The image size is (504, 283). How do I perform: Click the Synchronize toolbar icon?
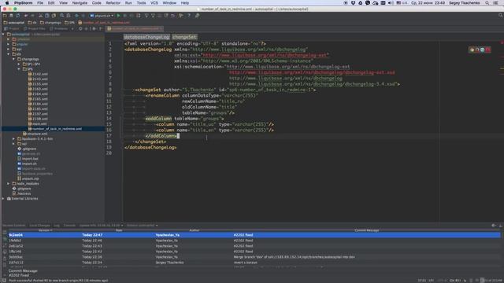tap(17, 16)
